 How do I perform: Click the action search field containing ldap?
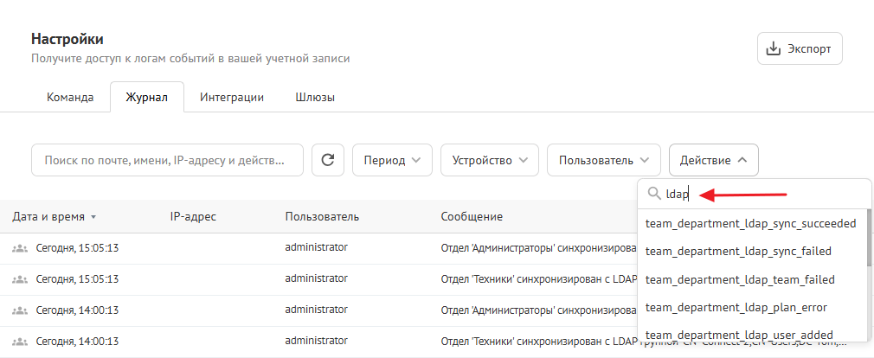(762, 195)
